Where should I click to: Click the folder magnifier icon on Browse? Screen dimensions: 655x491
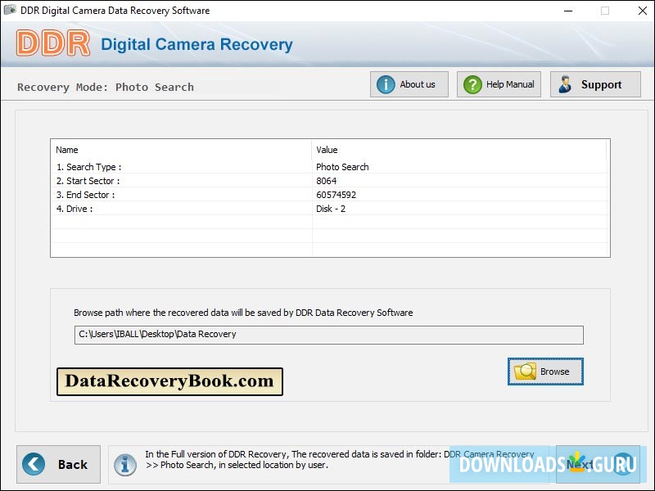click(x=525, y=372)
